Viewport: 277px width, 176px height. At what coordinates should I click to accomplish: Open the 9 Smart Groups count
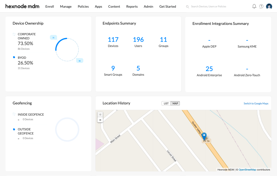(113, 68)
